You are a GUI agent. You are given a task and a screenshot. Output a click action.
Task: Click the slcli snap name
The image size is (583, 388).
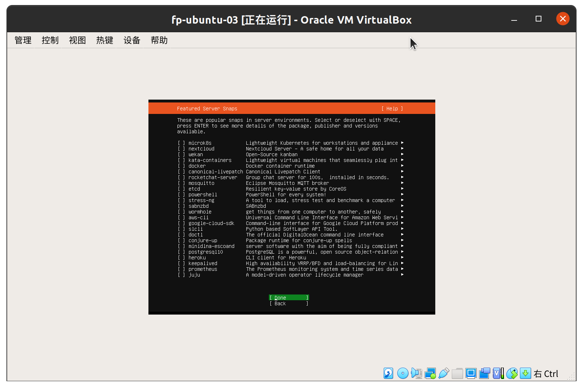pos(196,229)
